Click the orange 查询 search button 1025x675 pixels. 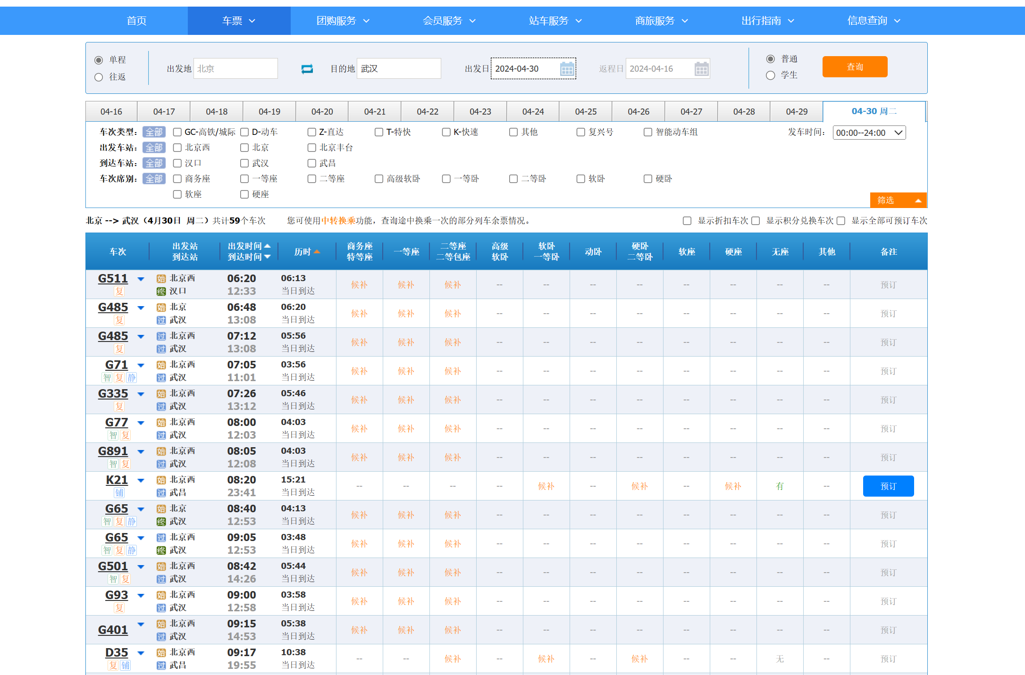pos(854,67)
